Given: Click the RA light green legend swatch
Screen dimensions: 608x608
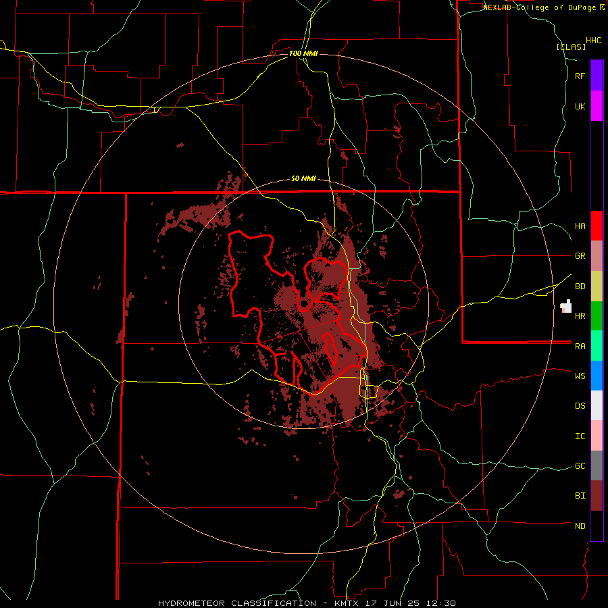Looking at the screenshot, I should tap(597, 346).
